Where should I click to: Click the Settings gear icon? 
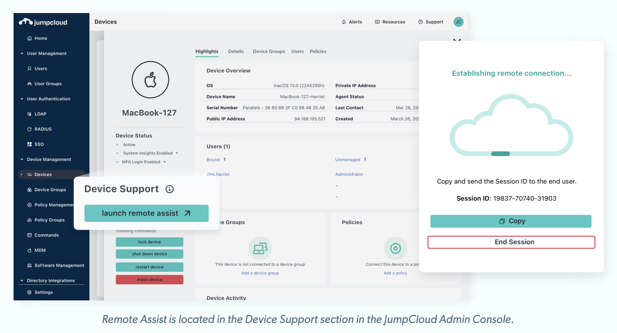[x=30, y=292]
